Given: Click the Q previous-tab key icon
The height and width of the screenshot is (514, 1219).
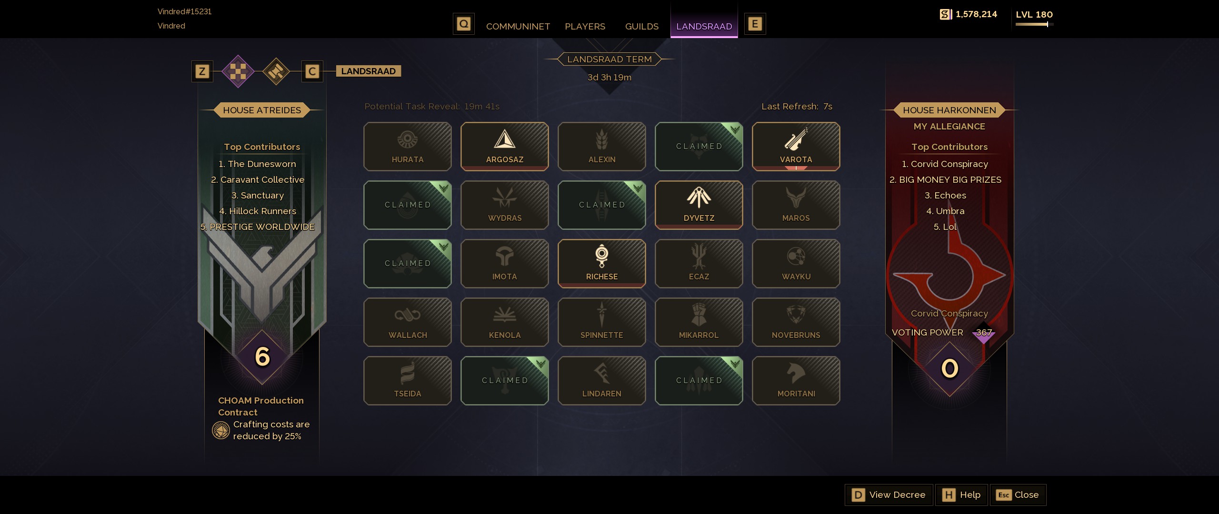Looking at the screenshot, I should 463,24.
